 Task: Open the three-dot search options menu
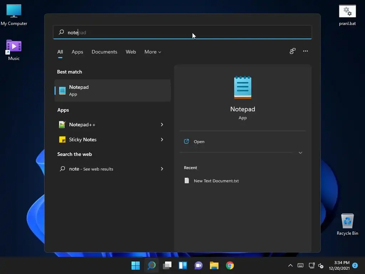(305, 51)
